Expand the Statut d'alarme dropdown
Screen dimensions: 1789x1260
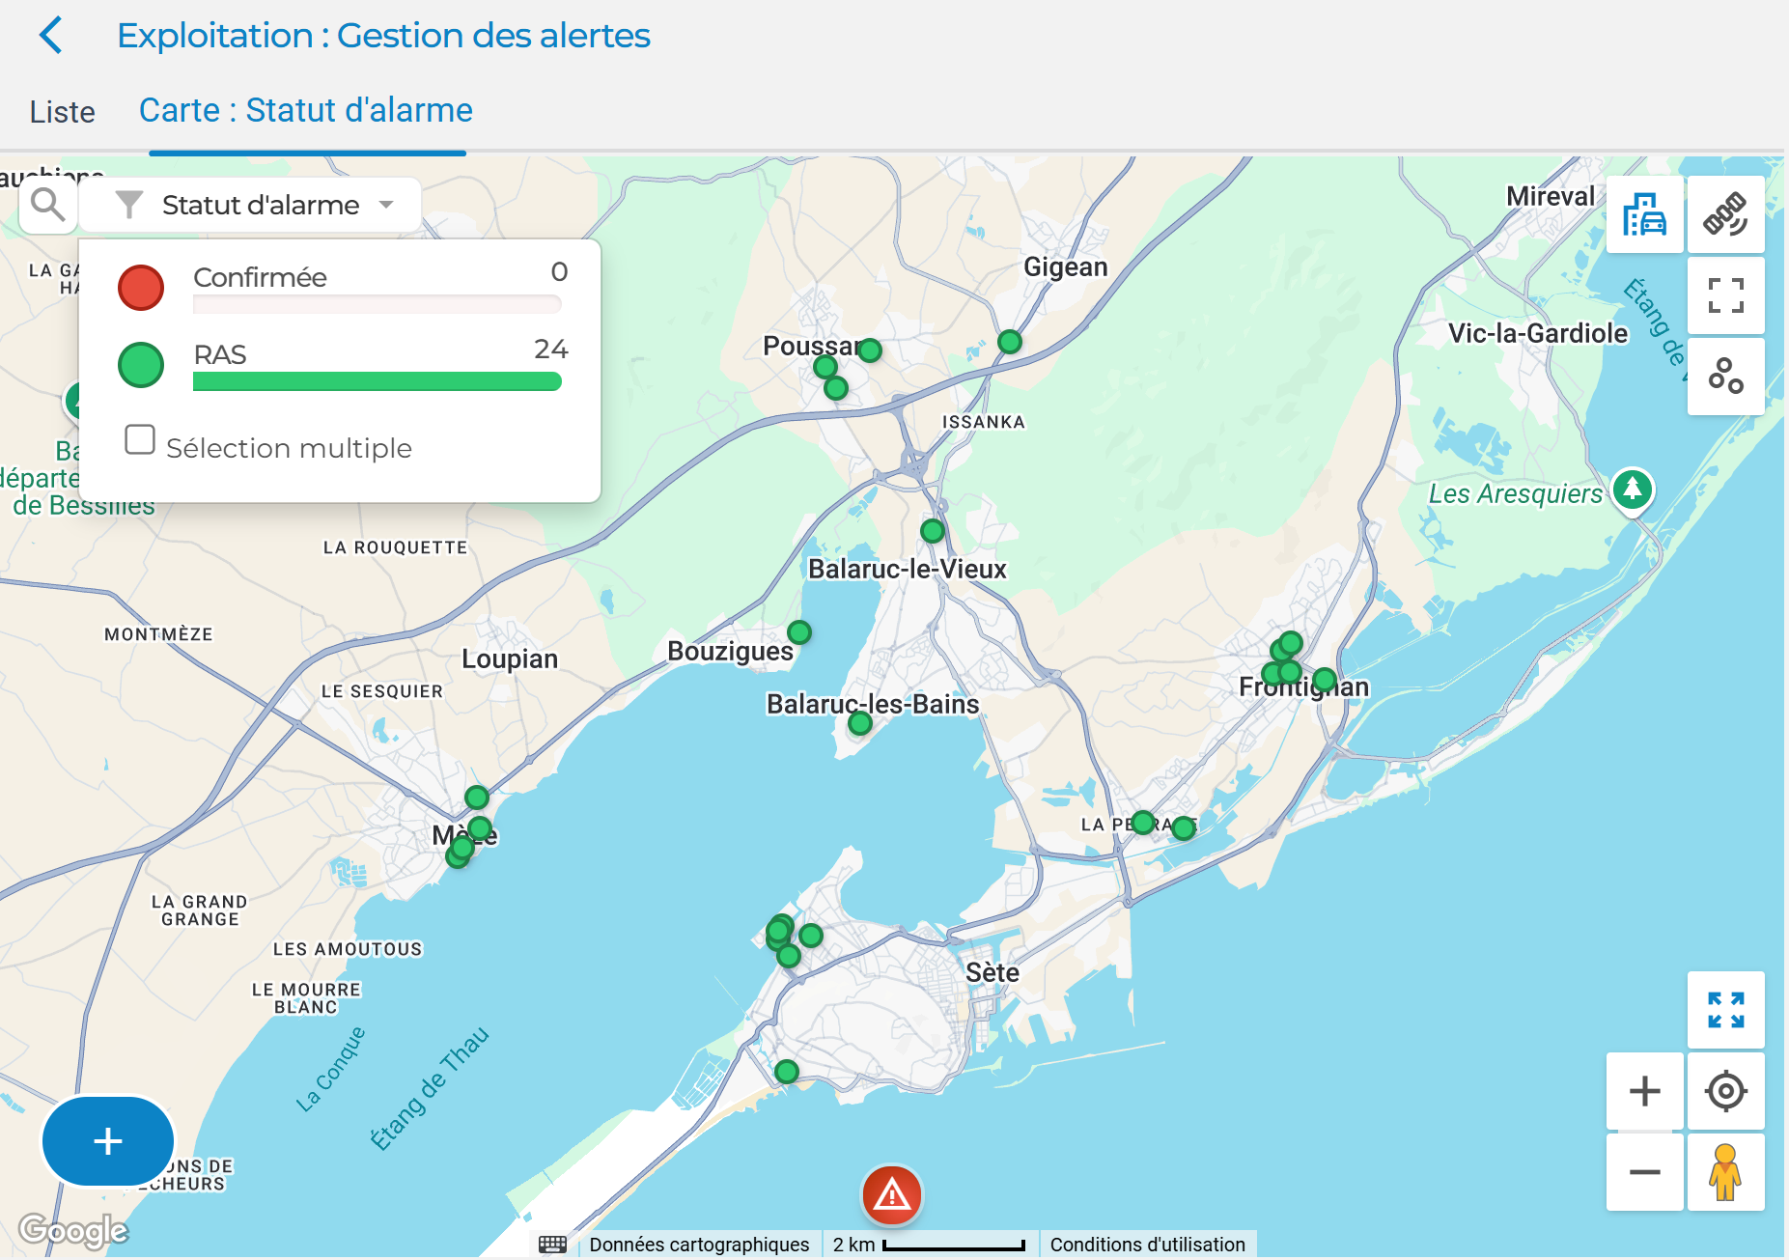(386, 205)
